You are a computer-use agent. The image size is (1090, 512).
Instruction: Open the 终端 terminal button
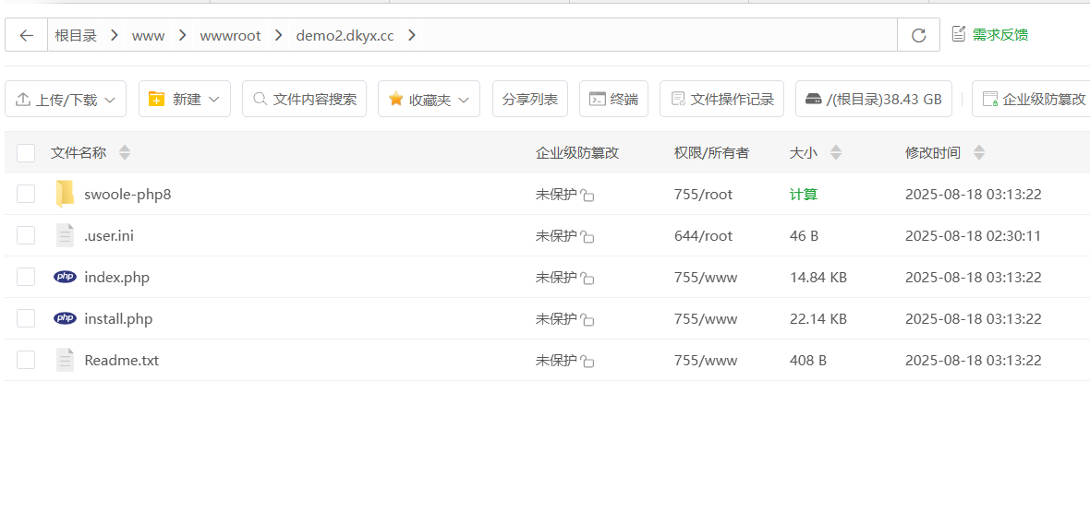click(613, 99)
